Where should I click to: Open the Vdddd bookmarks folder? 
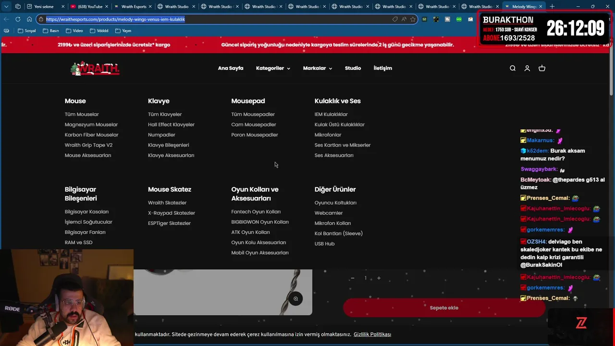tap(98, 31)
